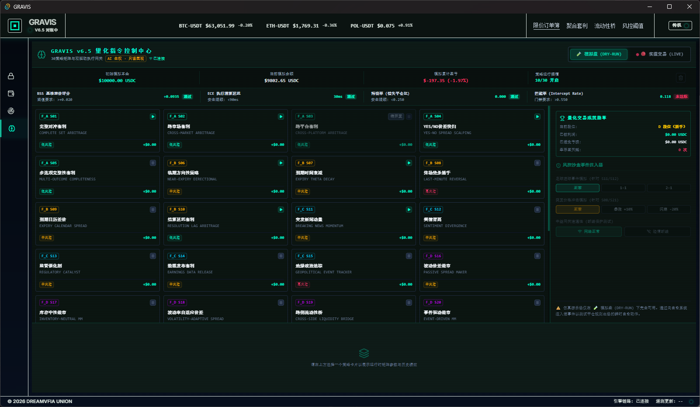
Task: Click the 引擎链路: 已连接 status entry
Action: 631,401
